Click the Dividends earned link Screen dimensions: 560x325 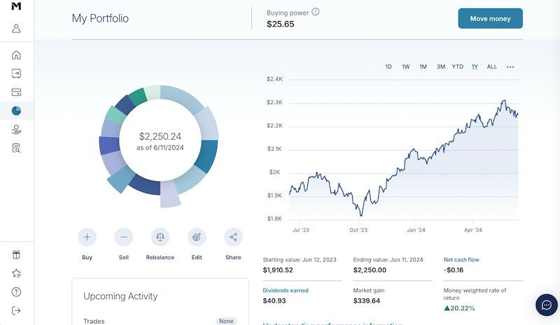(286, 290)
